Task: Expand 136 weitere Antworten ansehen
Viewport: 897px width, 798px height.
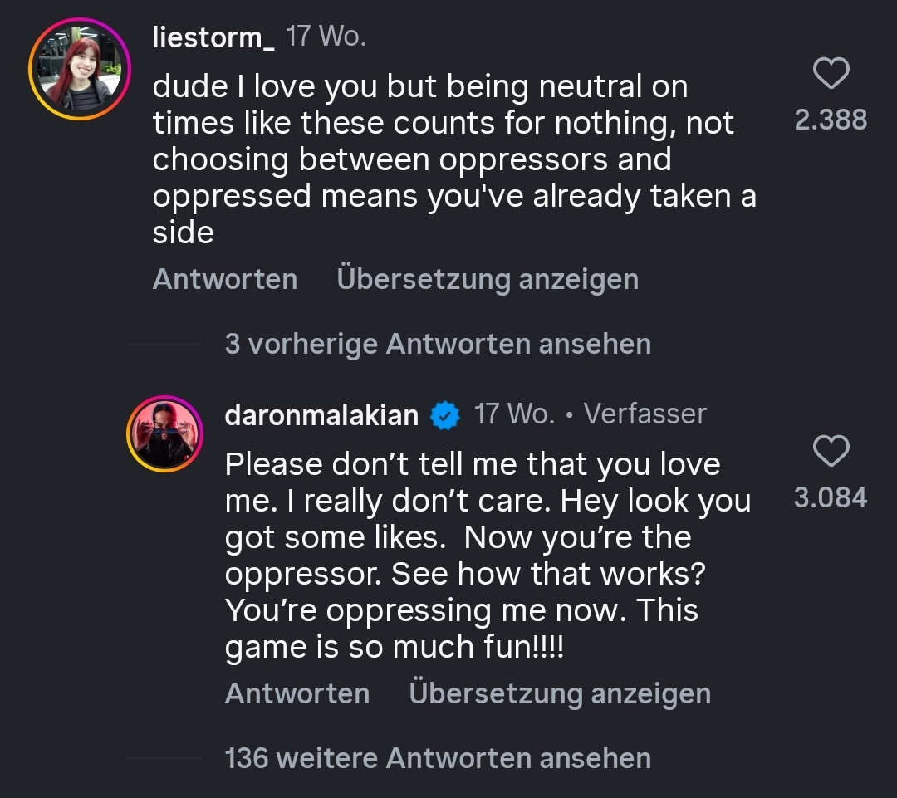Action: point(438,758)
